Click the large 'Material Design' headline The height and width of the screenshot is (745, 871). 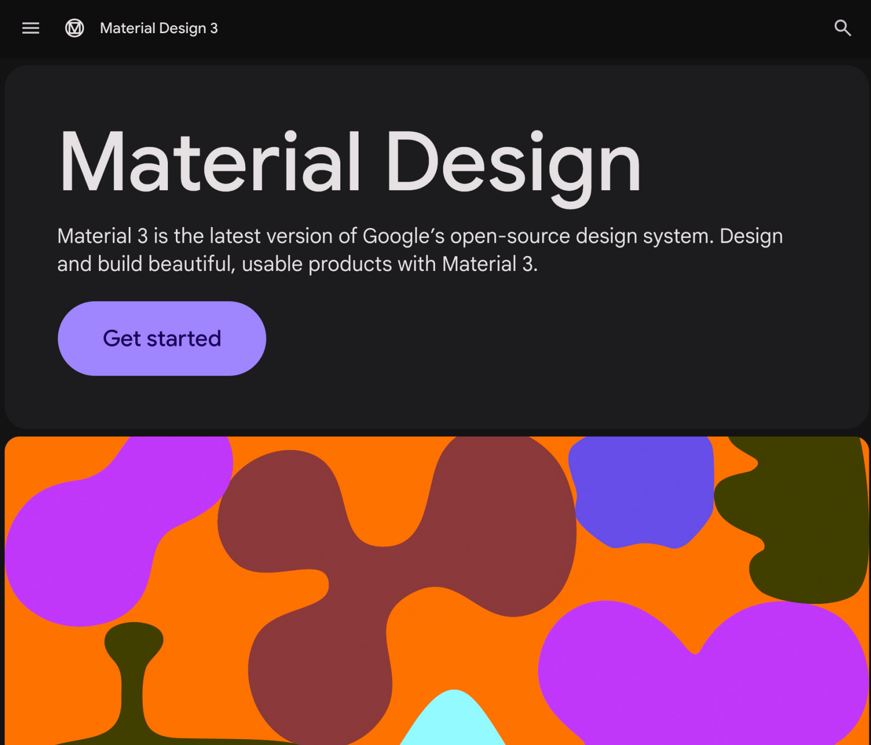pos(350,163)
